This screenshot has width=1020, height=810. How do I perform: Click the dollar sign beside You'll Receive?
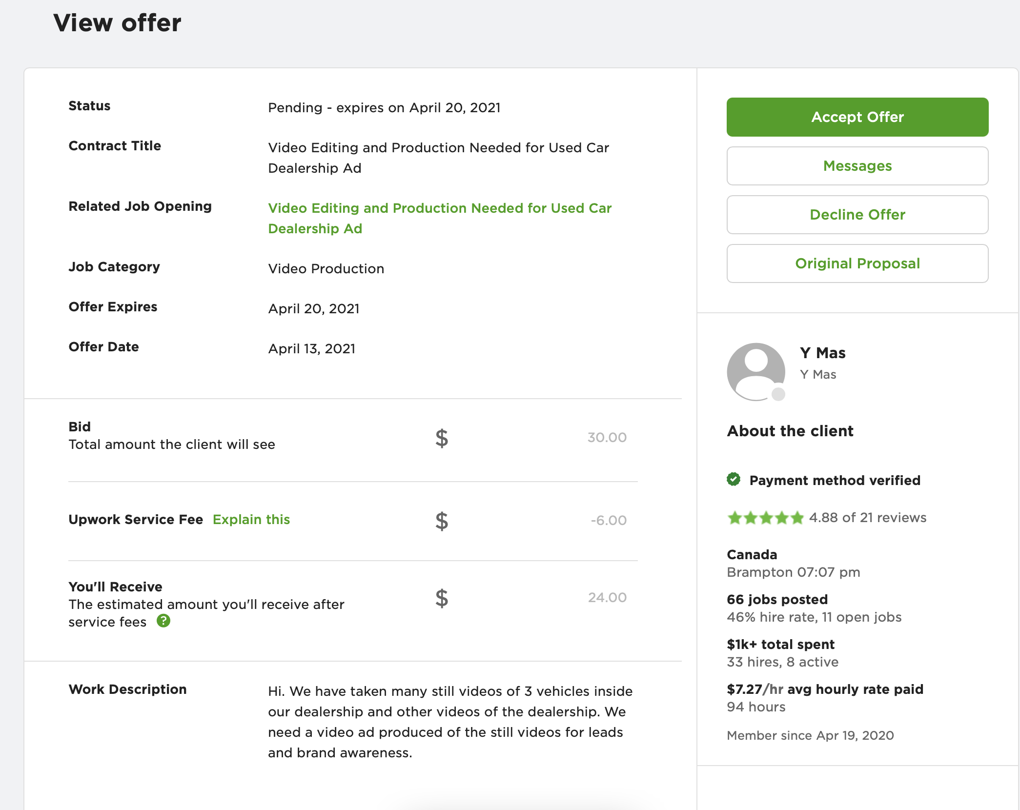click(x=442, y=598)
